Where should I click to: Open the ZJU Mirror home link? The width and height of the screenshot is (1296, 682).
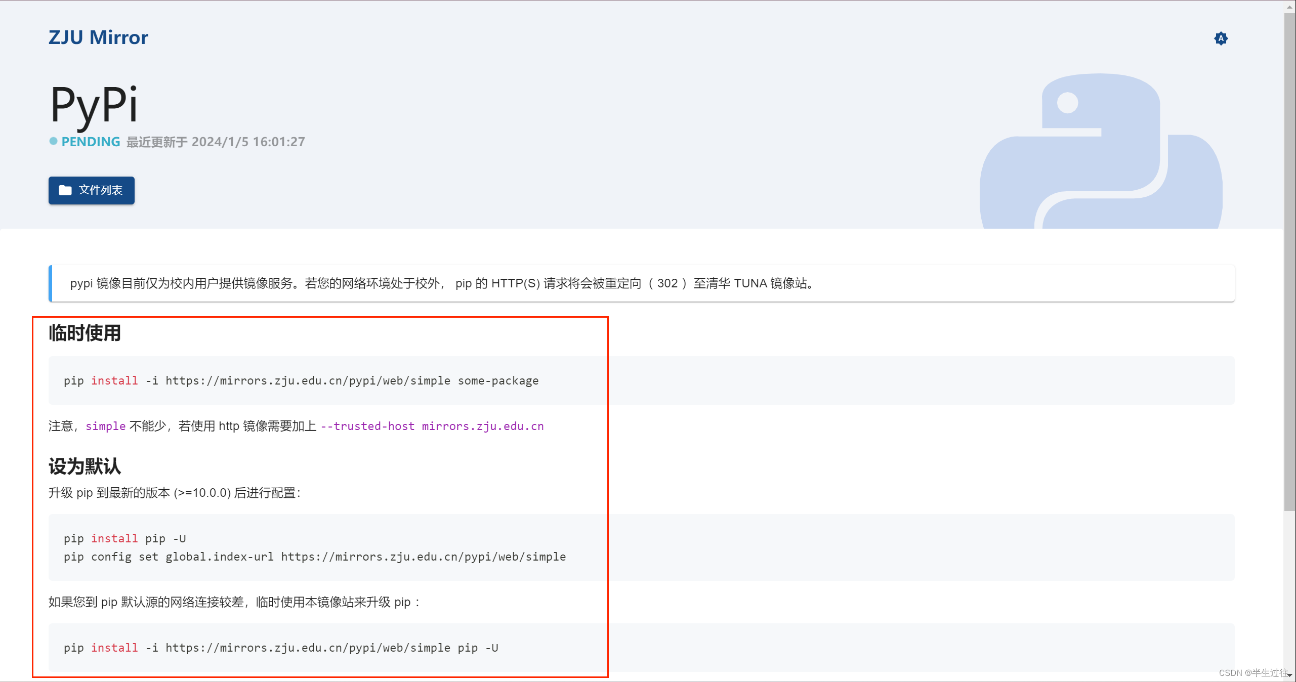point(98,37)
